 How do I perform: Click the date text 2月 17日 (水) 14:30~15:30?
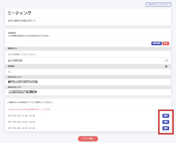[x=22, y=128]
